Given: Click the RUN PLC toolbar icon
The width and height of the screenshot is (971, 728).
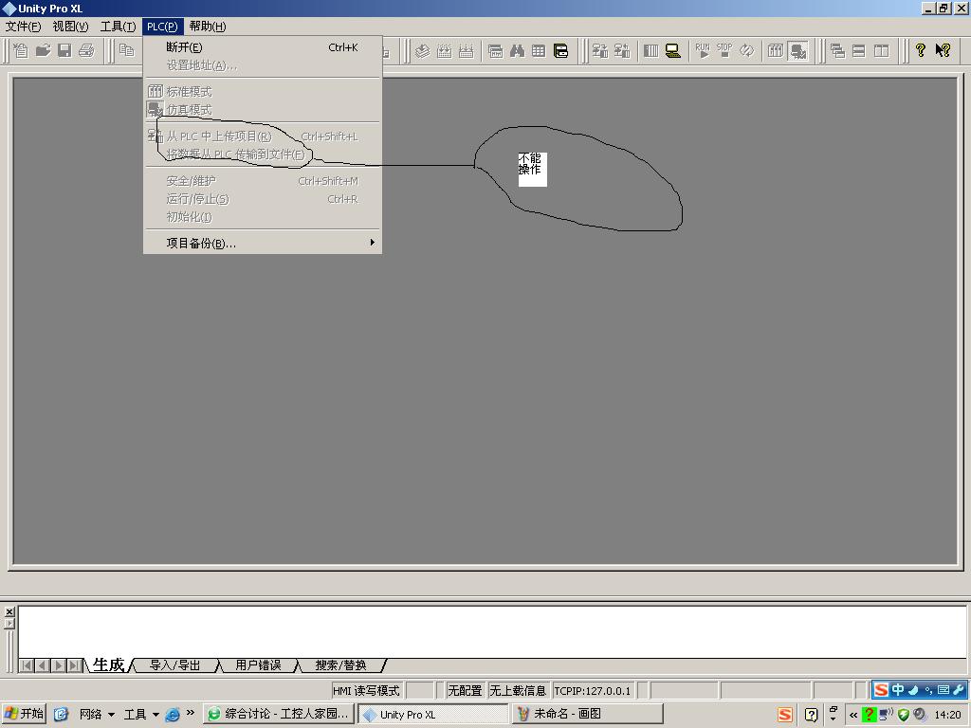Looking at the screenshot, I should point(703,50).
